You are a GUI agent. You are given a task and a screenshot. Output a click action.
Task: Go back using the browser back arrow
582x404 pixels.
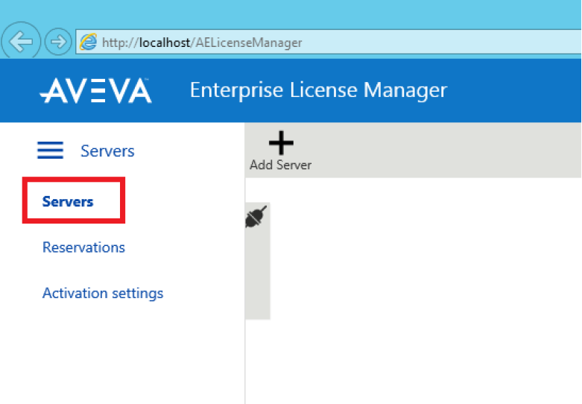(21, 41)
